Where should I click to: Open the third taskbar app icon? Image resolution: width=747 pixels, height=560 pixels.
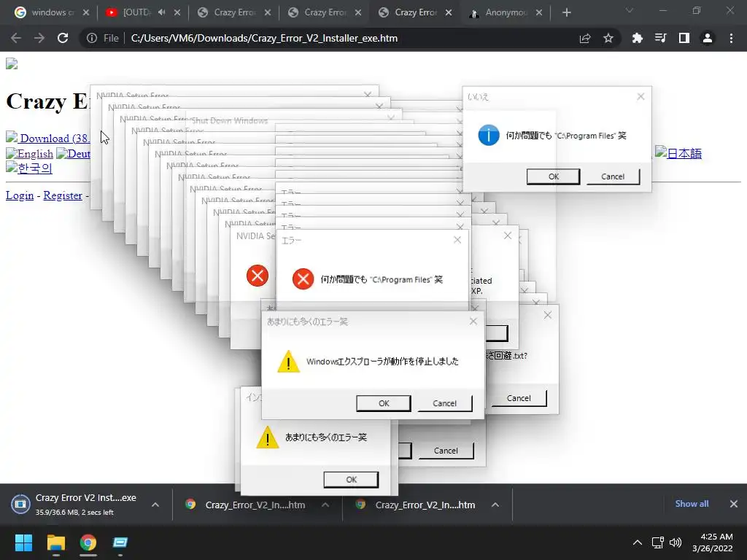[x=120, y=542]
